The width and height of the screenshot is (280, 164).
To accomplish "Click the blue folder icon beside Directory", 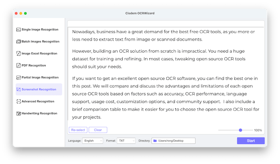I will tap(155, 141).
